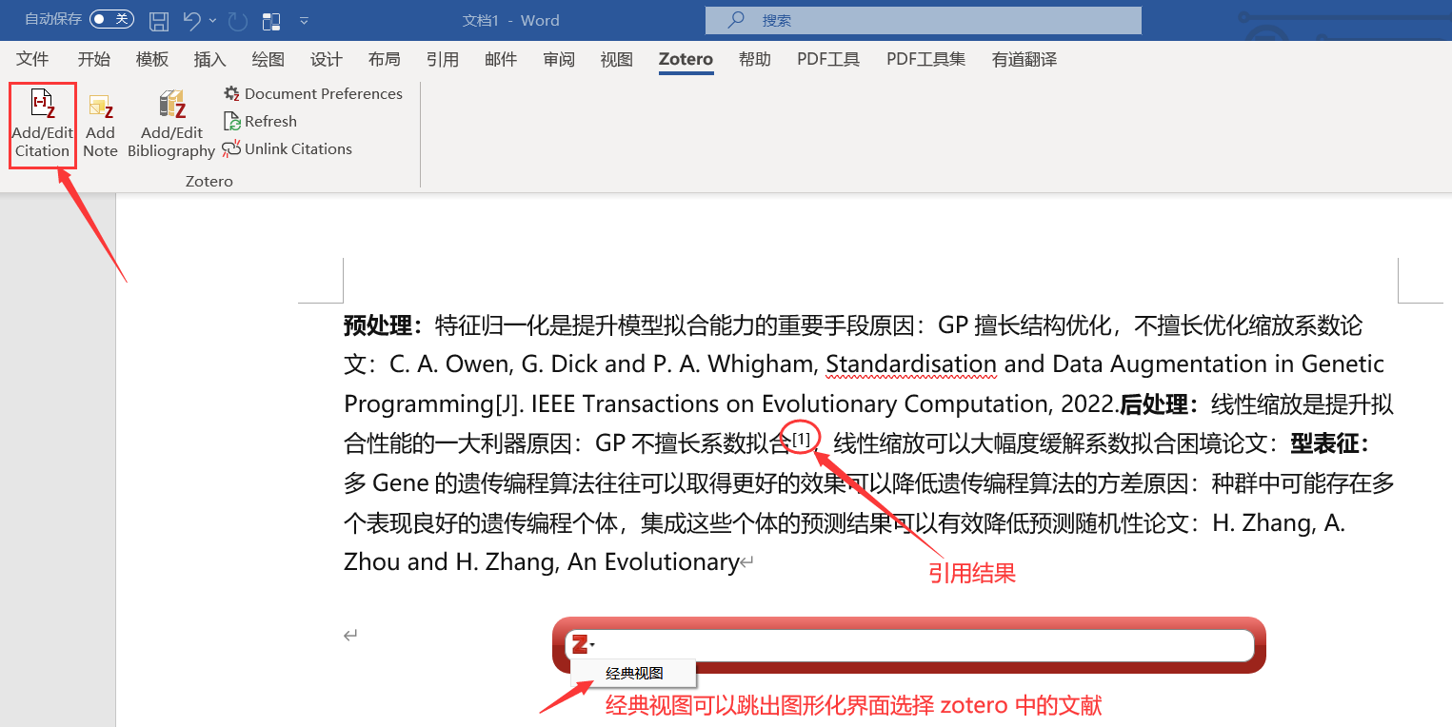The width and height of the screenshot is (1452, 727).
Task: Open Add/Edit Bibliography tool
Action: [x=171, y=126]
